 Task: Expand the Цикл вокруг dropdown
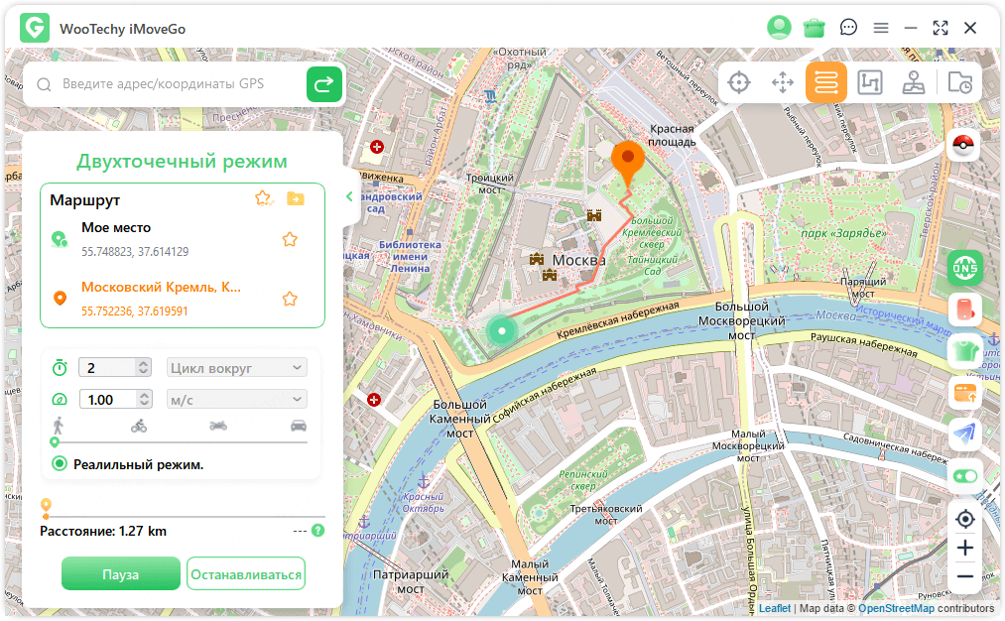coord(237,368)
